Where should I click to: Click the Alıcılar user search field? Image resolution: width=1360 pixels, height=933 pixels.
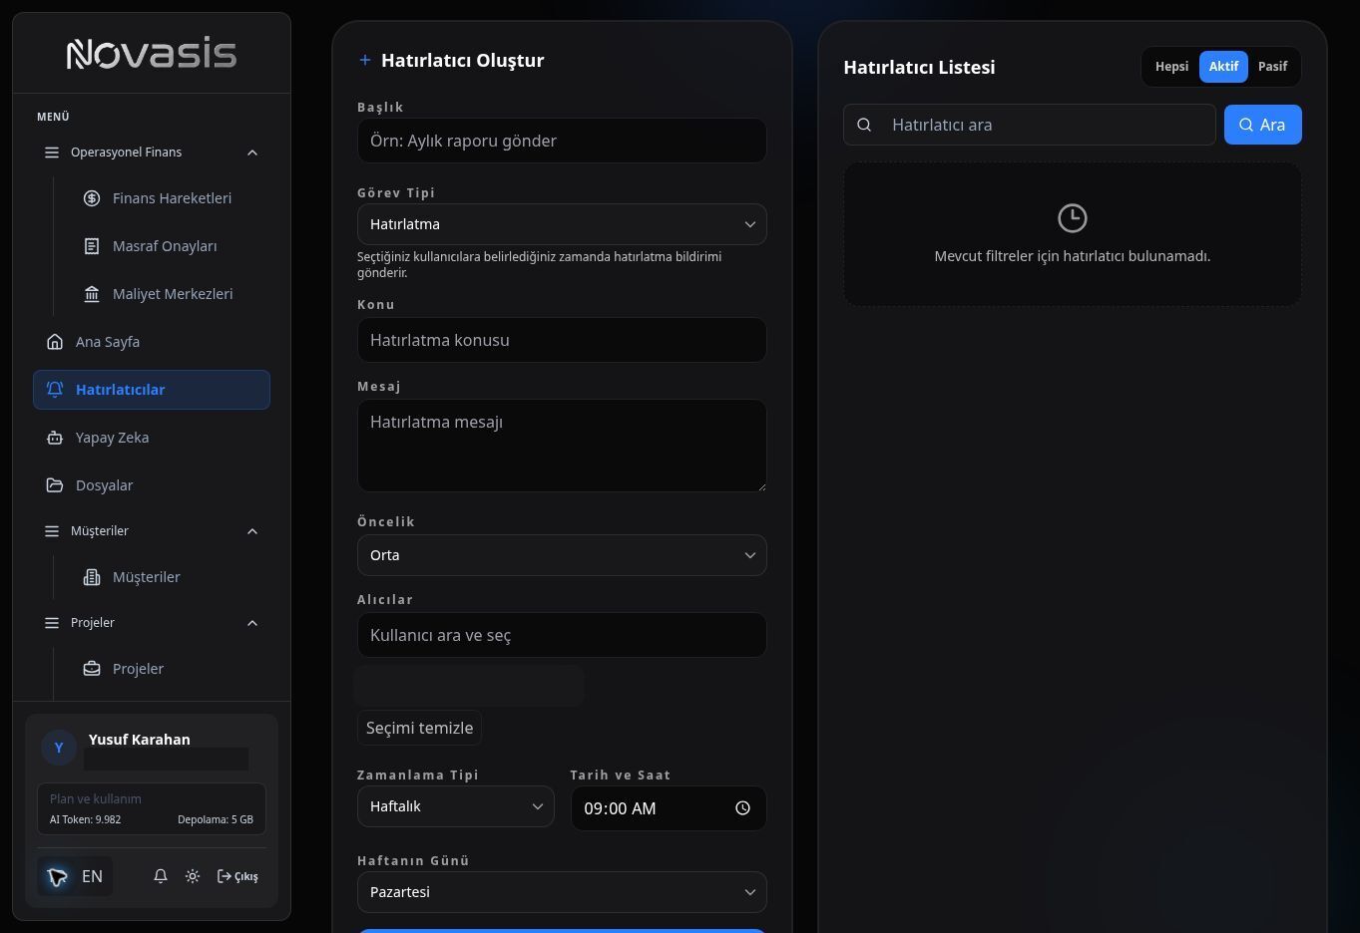pyautogui.click(x=562, y=635)
